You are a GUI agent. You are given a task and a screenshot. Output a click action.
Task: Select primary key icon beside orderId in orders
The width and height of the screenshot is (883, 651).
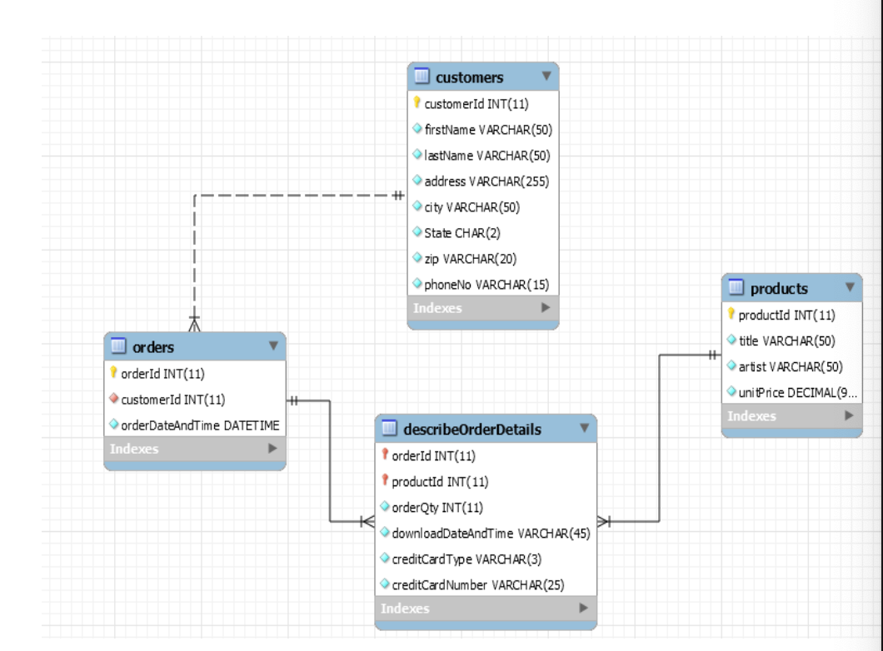(x=113, y=372)
